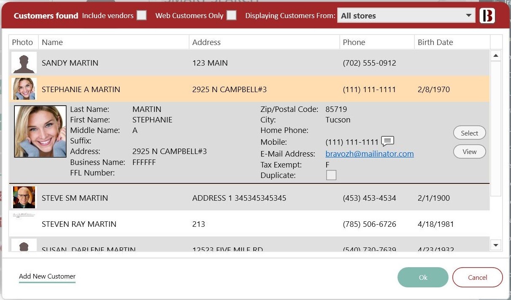Screen dimensions: 511x300
Task: Click the large Stephanie Martin portrait photo
Action: pyautogui.click(x=41, y=131)
